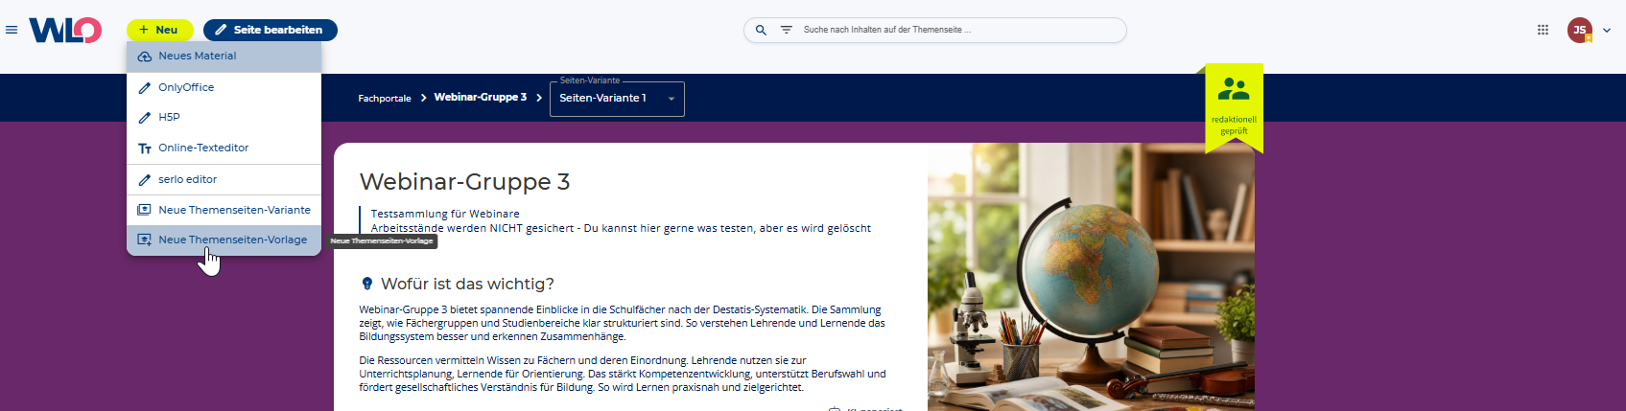Click the Neu create button
Screen dimensions: 1626x411
[159, 30]
